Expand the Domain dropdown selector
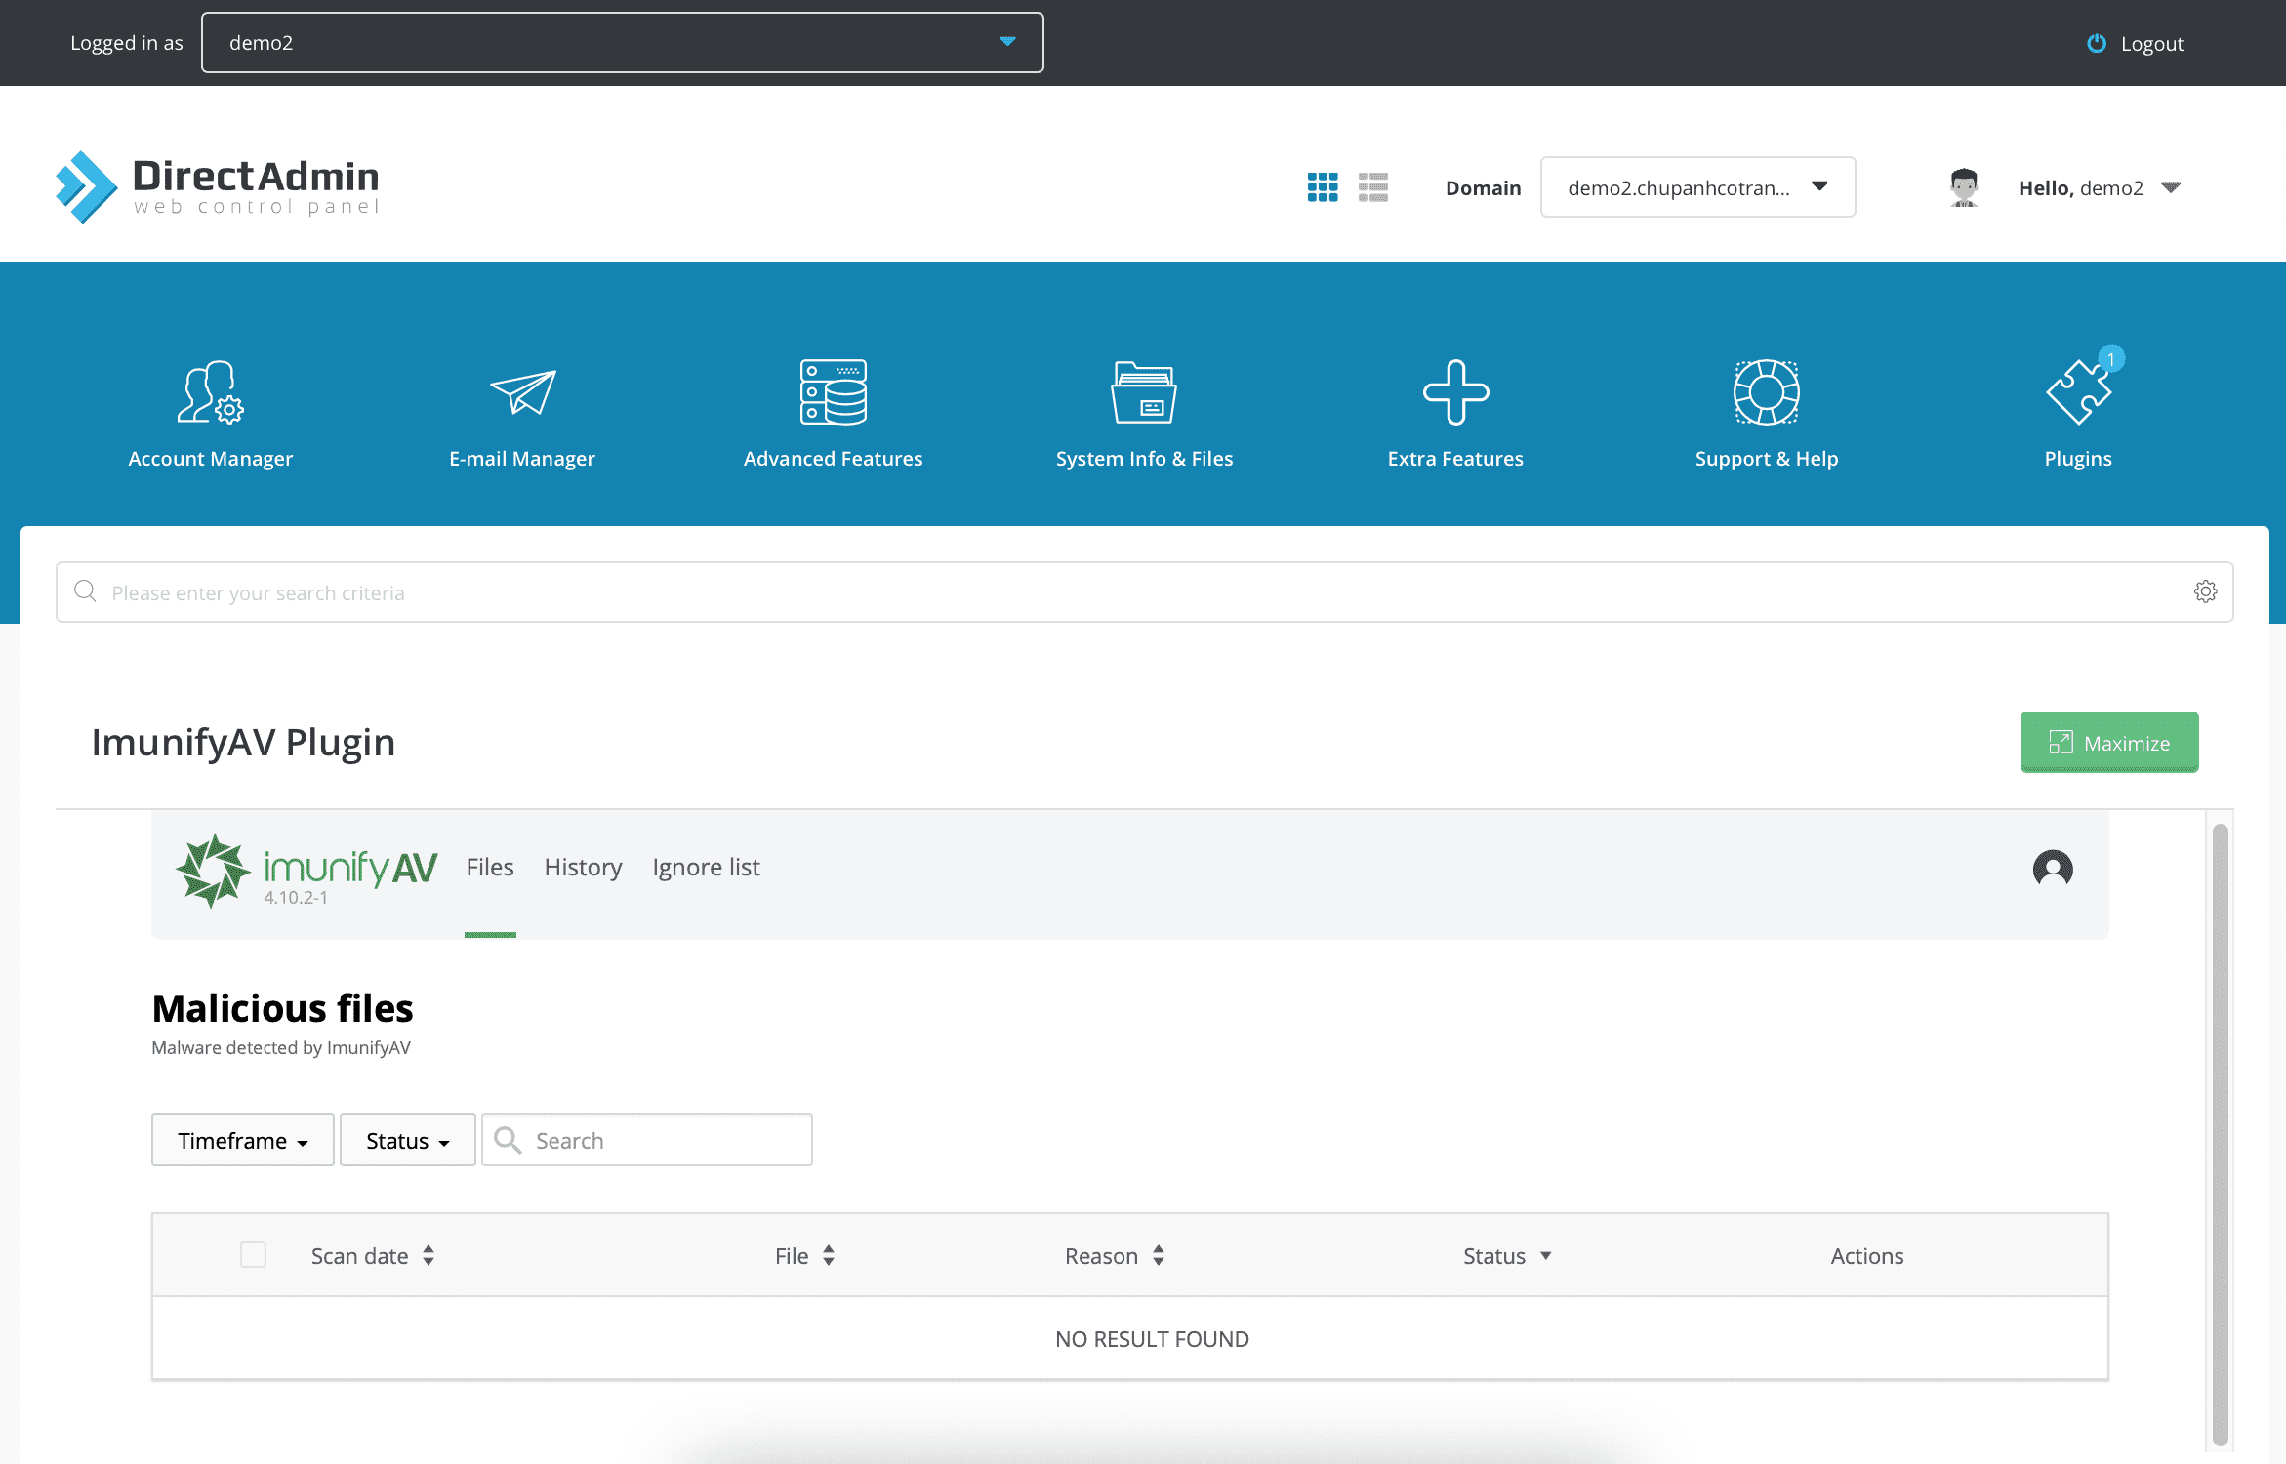The image size is (2286, 1464). (x=1821, y=186)
